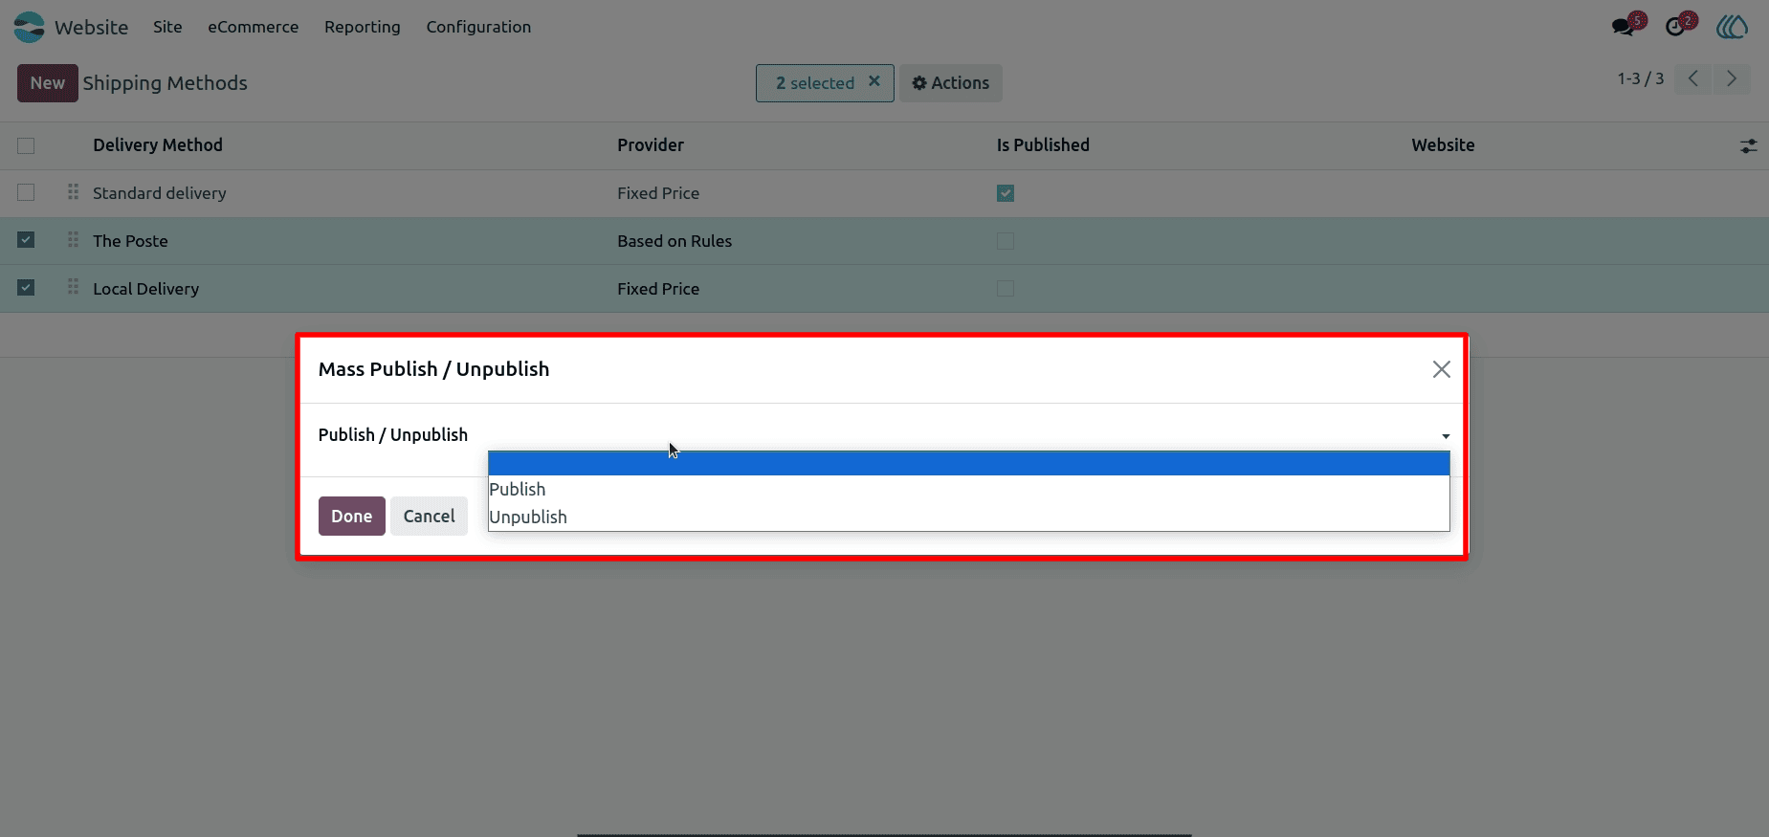1769x837 pixels.
Task: Toggle Is Published for Standard delivery
Action: [x=1006, y=193]
